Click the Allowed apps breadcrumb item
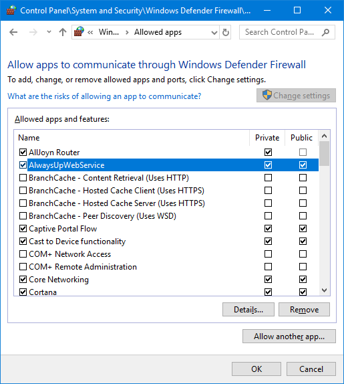The image size is (344, 384). pyautogui.click(x=158, y=32)
